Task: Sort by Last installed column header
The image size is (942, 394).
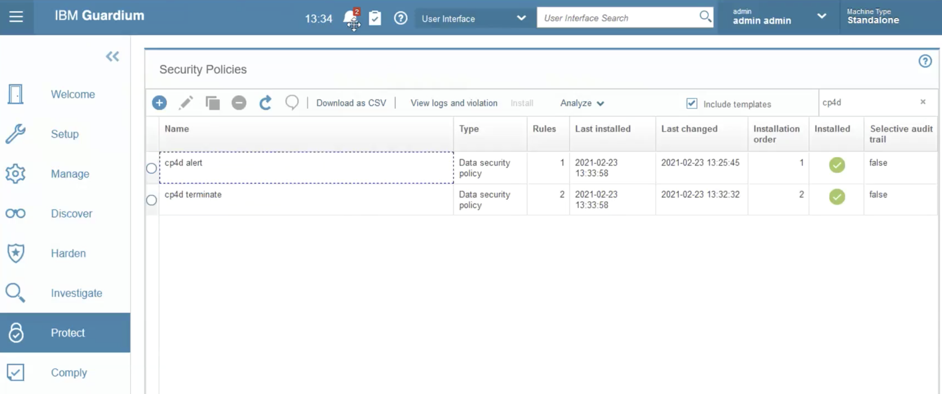Action: [603, 129]
